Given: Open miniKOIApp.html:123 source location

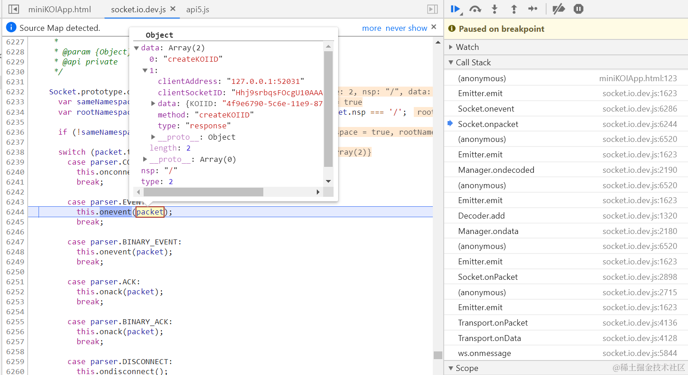Looking at the screenshot, I should point(638,78).
